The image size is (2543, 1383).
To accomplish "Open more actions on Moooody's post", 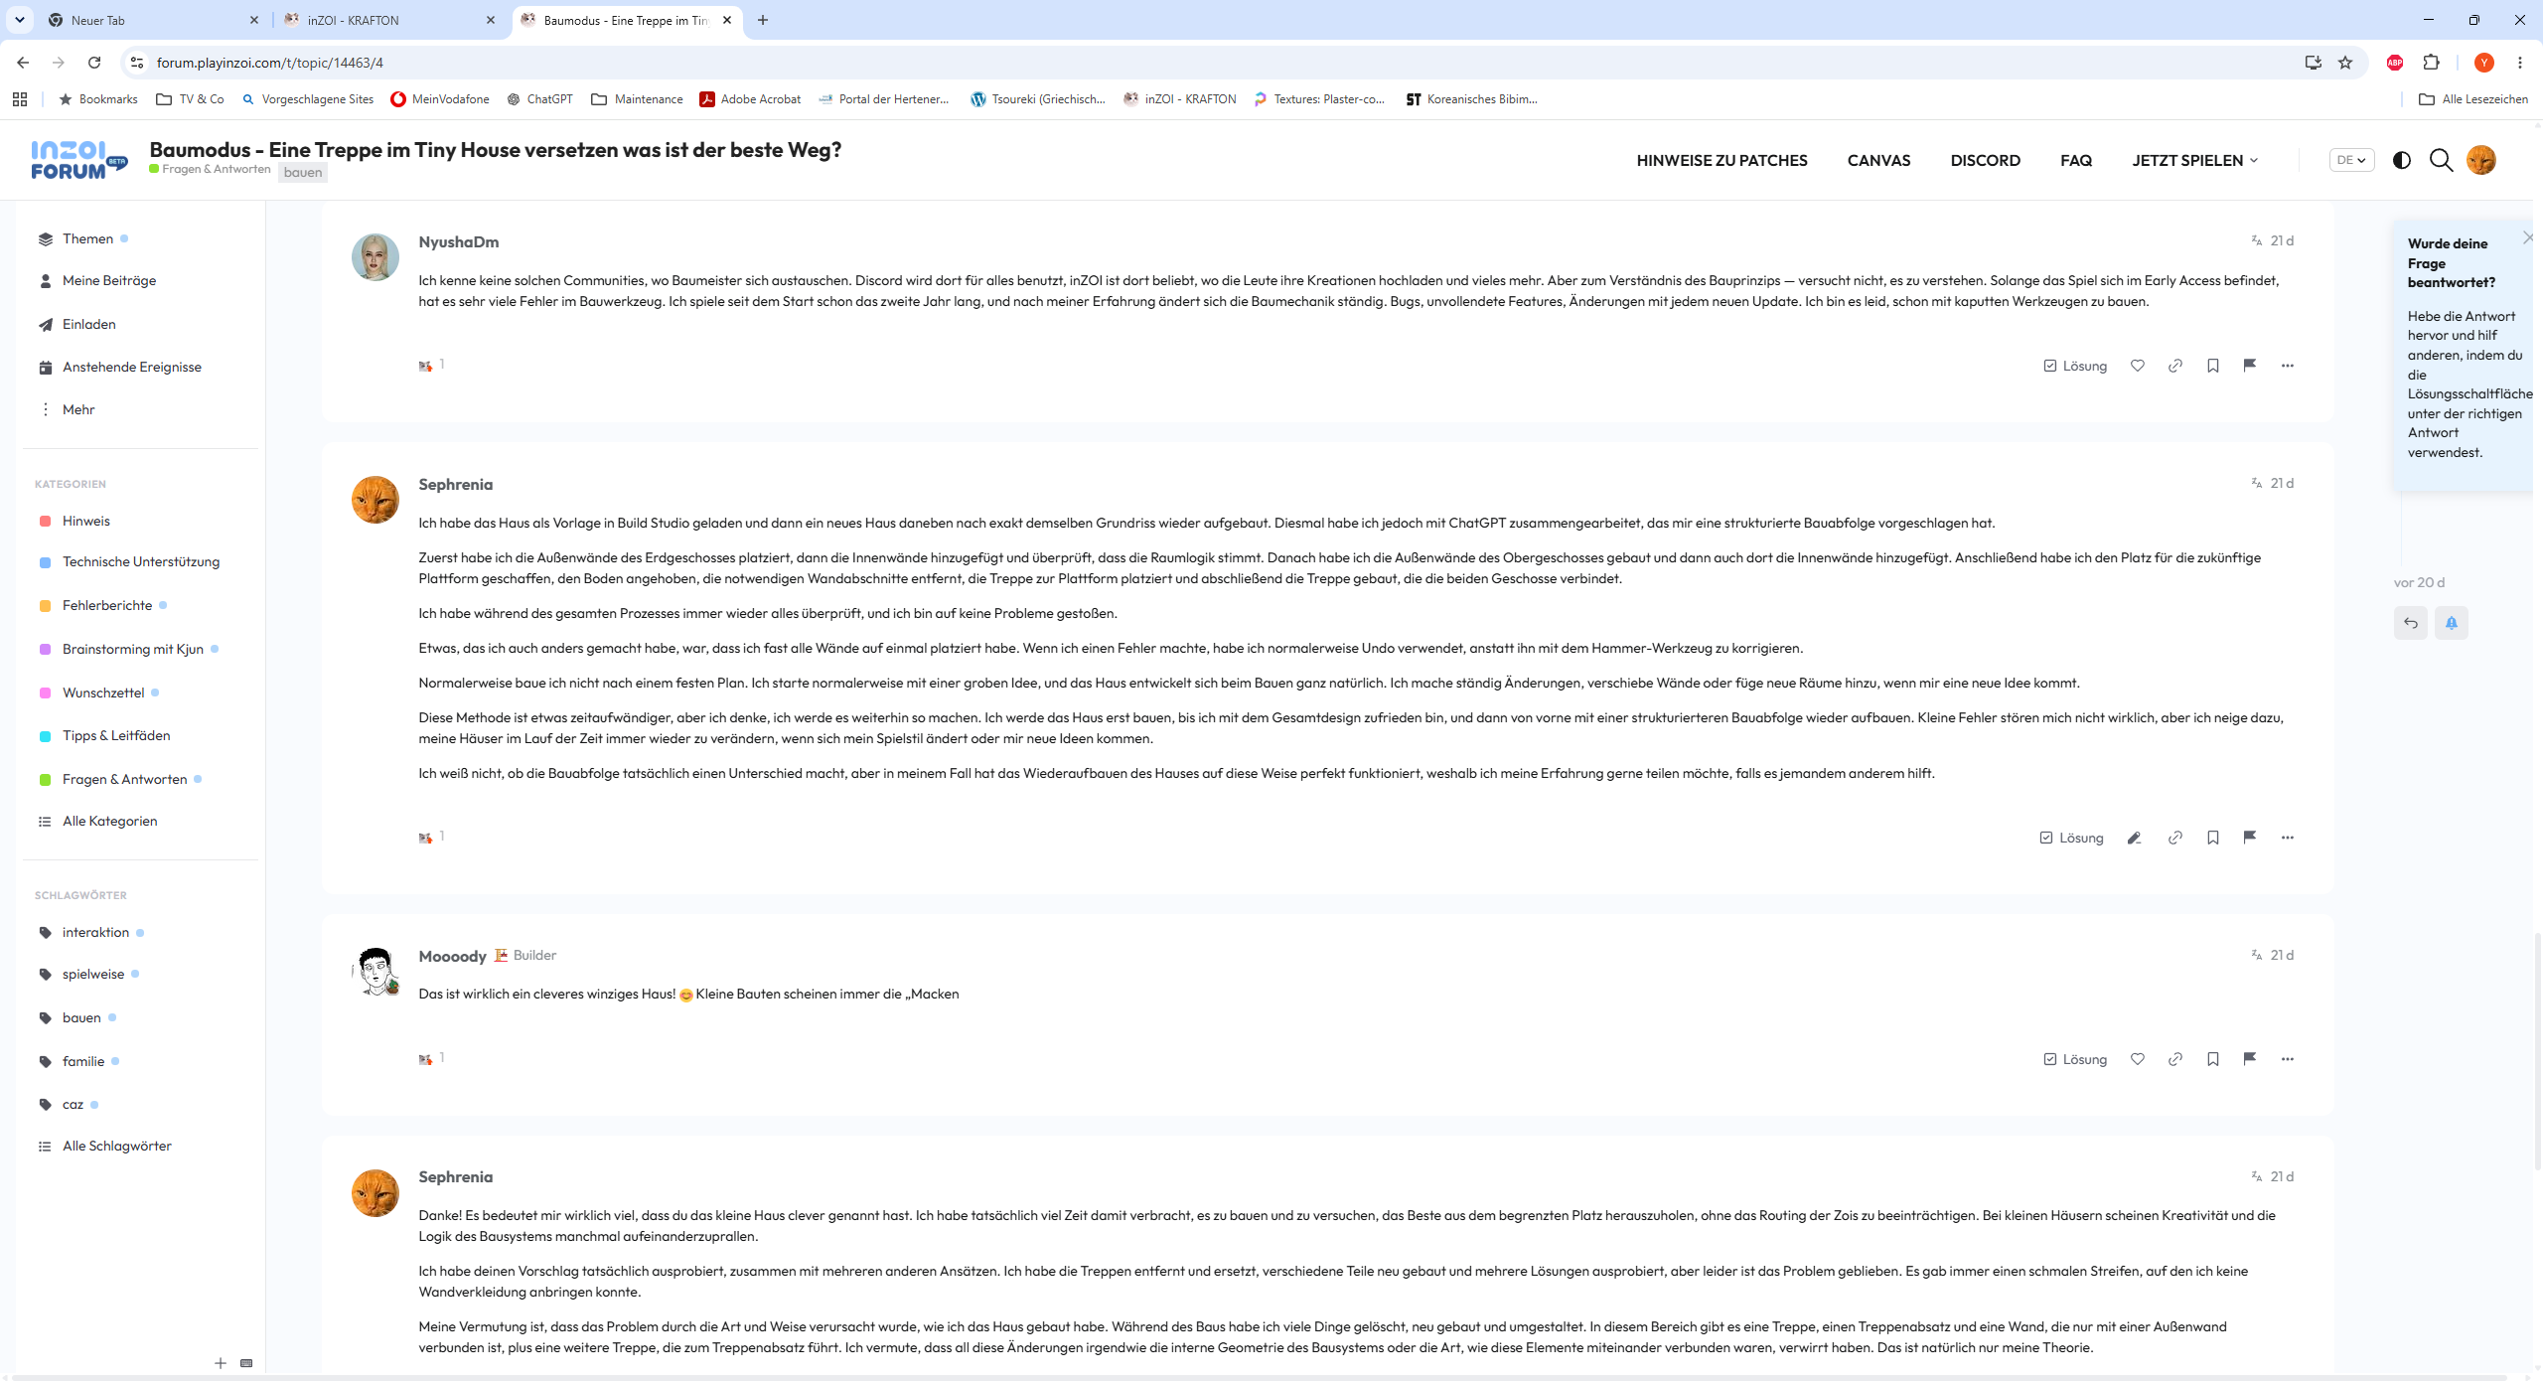I will point(2288,1059).
